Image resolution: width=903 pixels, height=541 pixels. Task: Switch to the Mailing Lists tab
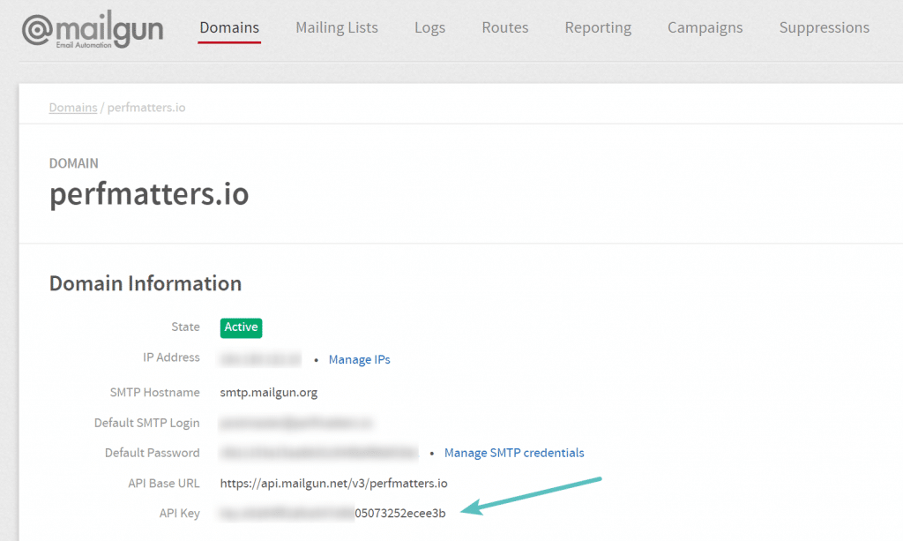click(336, 27)
